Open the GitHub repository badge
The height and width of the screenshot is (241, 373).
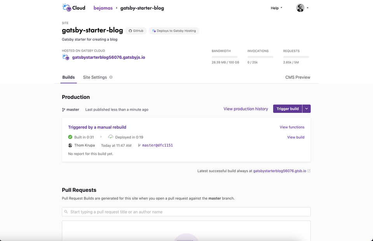click(136, 31)
